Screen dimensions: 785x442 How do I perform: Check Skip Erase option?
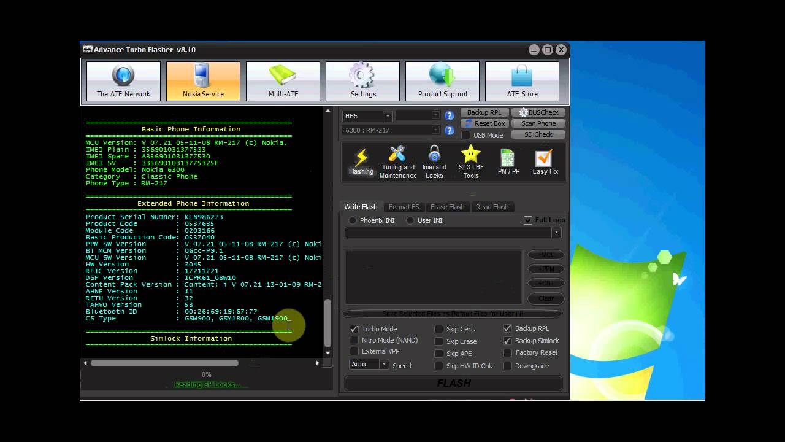coord(438,341)
